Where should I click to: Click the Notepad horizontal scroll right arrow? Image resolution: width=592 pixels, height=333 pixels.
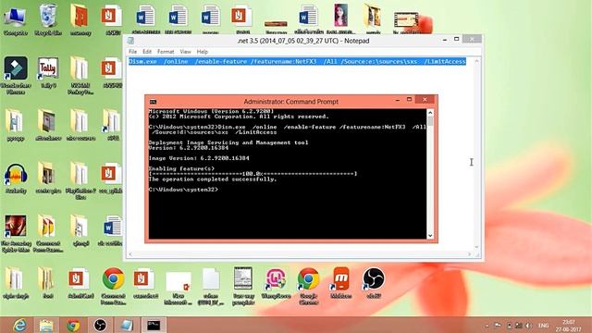pos(469,254)
